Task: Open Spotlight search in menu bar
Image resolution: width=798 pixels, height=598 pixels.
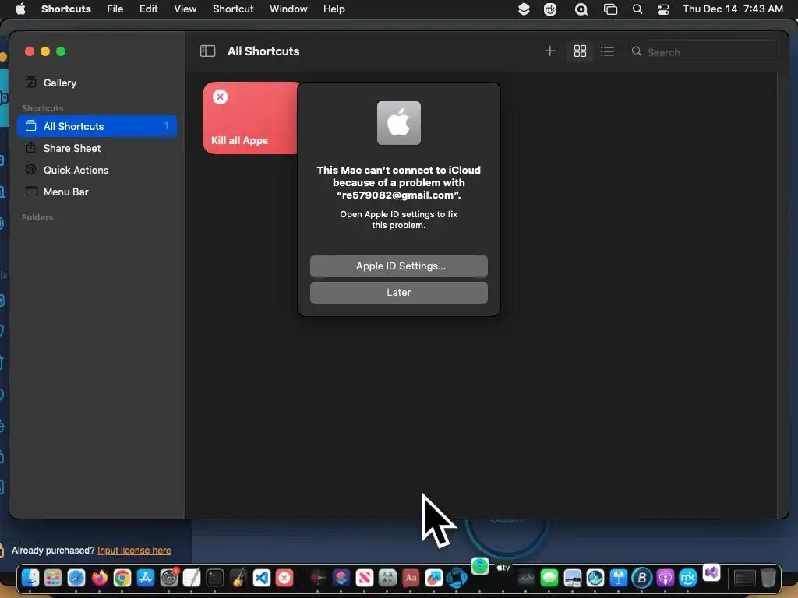Action: click(x=637, y=9)
